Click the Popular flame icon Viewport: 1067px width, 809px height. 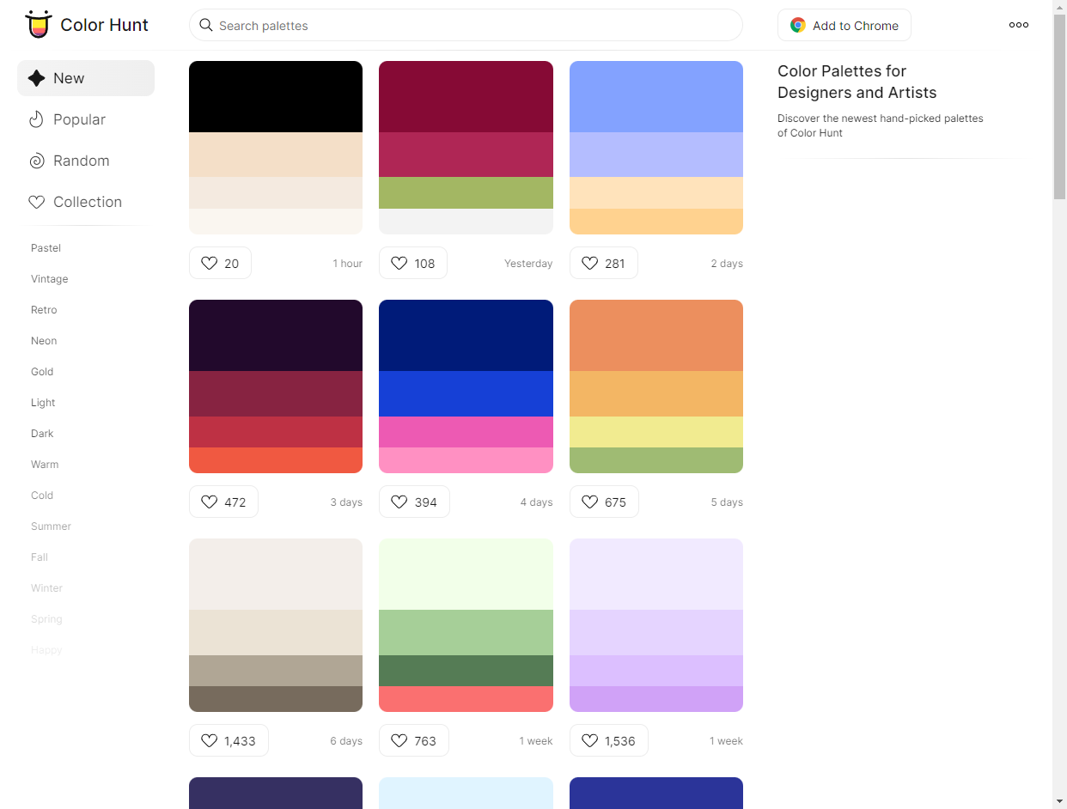click(36, 119)
